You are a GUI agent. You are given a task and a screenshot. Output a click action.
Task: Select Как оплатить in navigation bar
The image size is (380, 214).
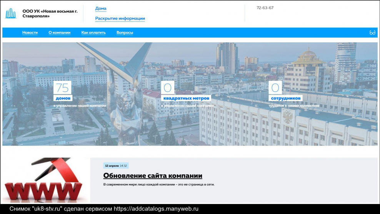point(93,33)
